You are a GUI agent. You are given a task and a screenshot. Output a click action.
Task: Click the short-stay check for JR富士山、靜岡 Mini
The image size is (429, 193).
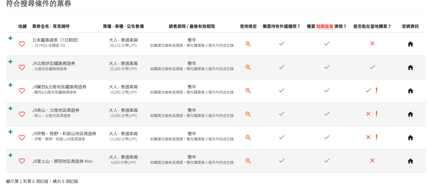(327, 161)
